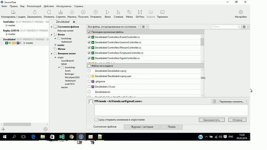Uncheck EventsController.cs staged file checkbox
The image size is (267, 150).
[89, 37]
